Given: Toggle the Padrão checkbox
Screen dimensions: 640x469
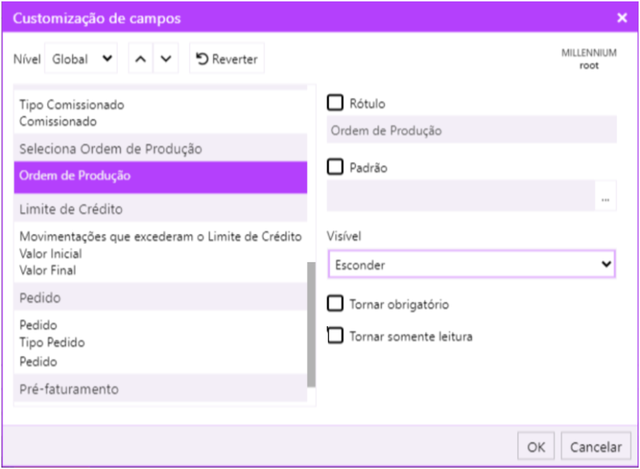Looking at the screenshot, I should [335, 167].
